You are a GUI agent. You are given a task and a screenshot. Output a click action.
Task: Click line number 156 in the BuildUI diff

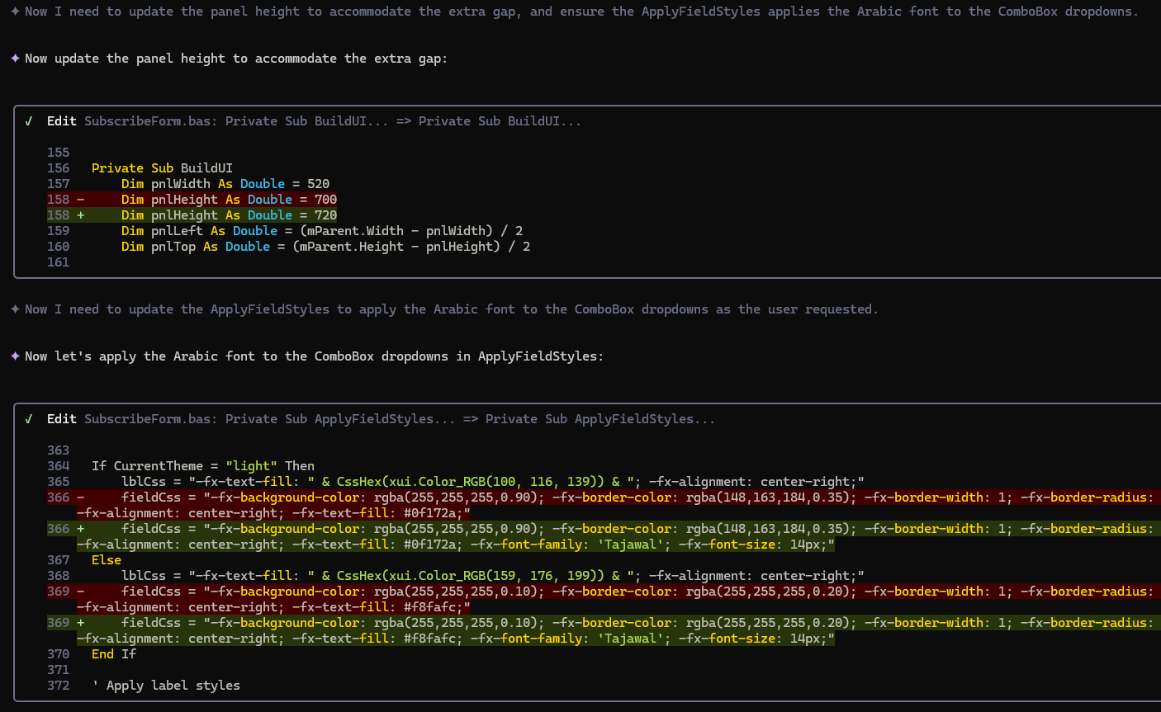click(x=59, y=168)
